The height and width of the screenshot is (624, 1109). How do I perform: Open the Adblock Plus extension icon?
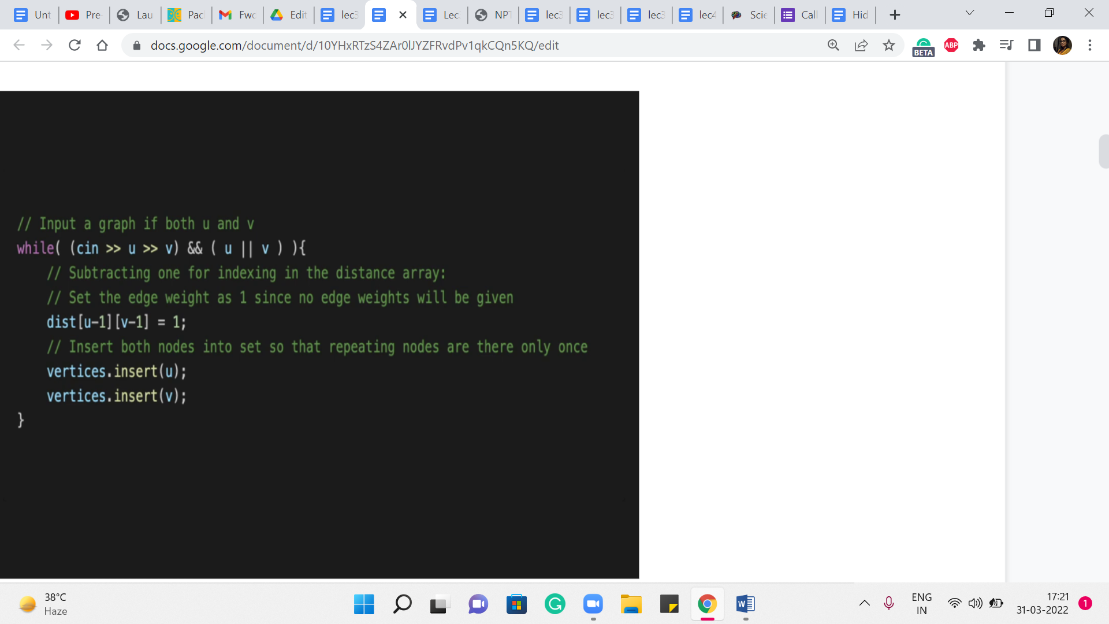pyautogui.click(x=951, y=45)
